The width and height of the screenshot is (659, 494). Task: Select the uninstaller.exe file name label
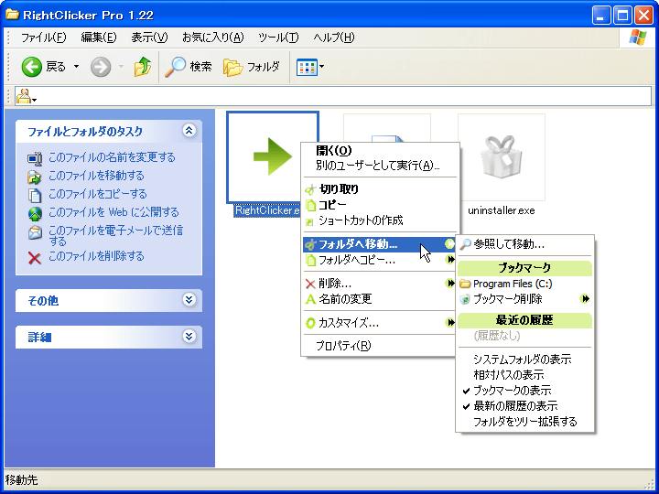pos(502,210)
